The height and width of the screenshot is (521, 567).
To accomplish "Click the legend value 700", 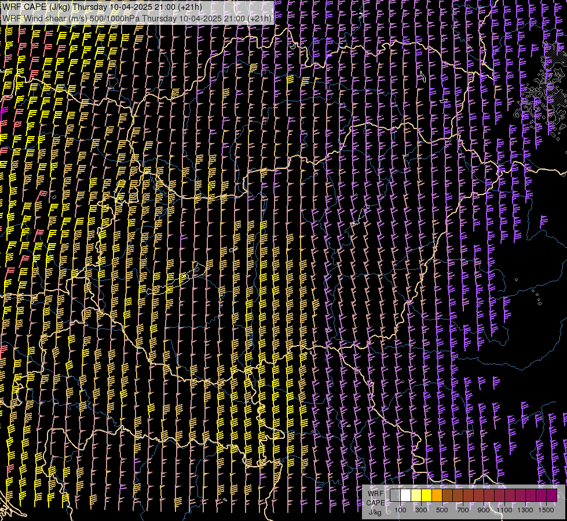I will (x=463, y=510).
